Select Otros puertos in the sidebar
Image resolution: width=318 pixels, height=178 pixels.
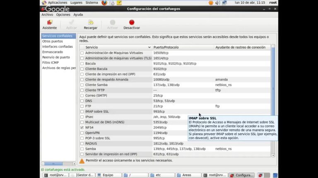pos(59,41)
